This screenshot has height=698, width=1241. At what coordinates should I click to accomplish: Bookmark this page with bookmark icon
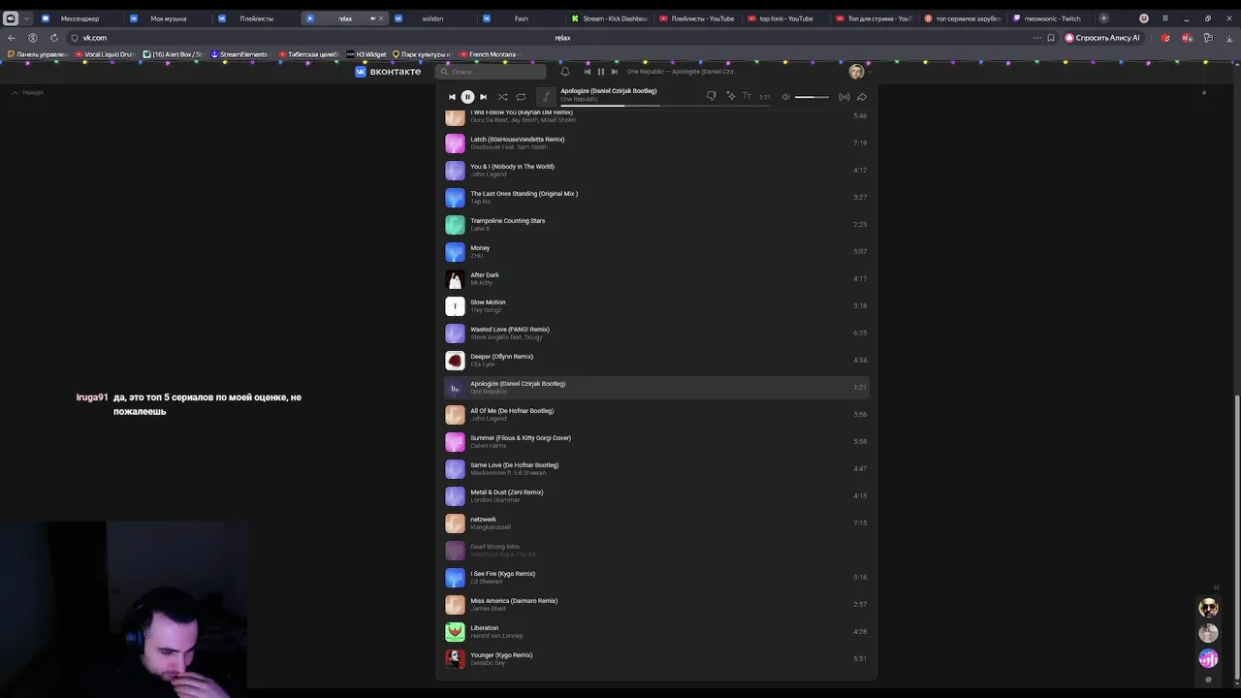1051,38
